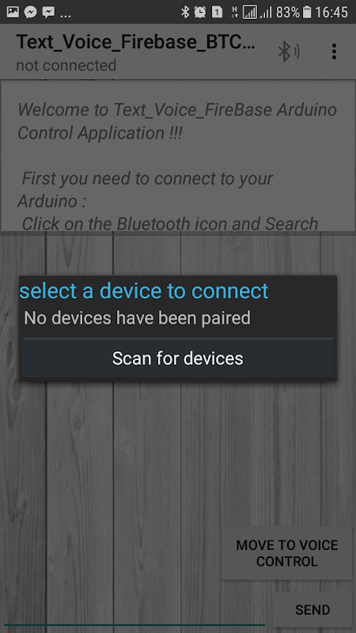
Task: Tap Scan for devices button
Action: pos(177,358)
